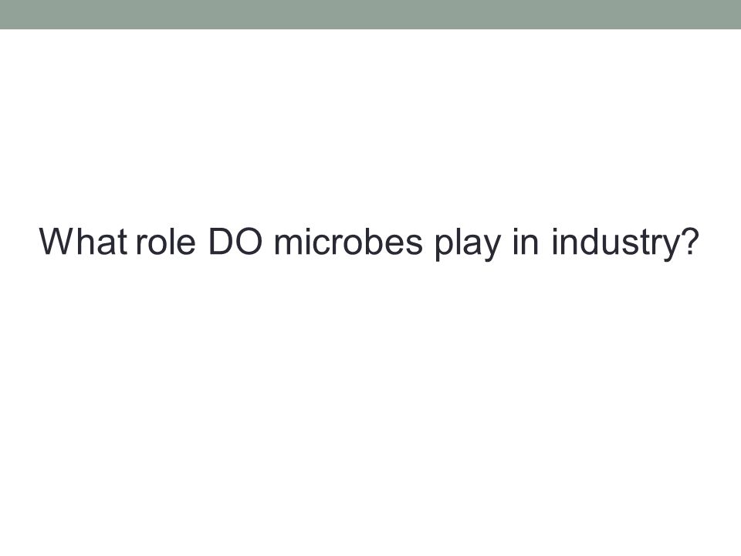
Task: Click the word "microbes" in the slide
Action: click(x=348, y=241)
